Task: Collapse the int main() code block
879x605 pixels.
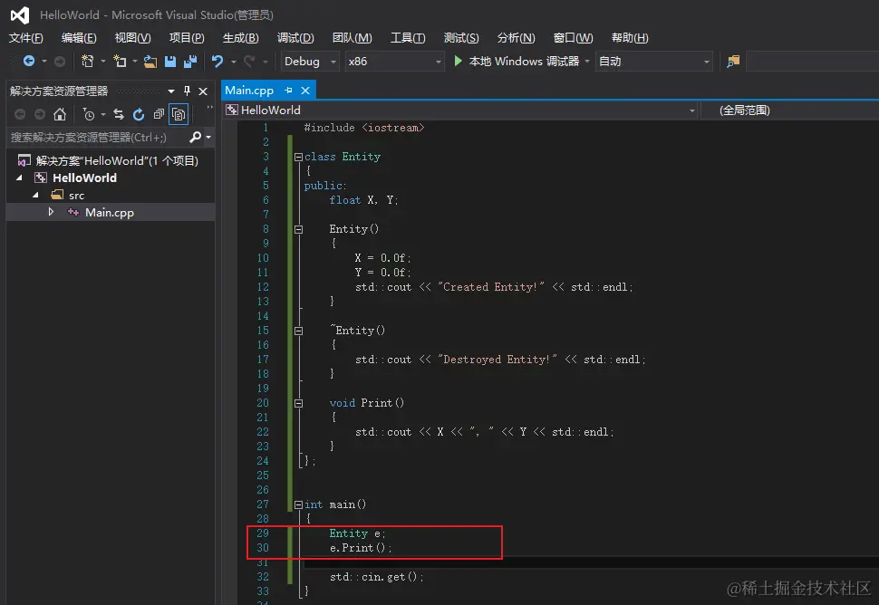Action: [x=298, y=504]
